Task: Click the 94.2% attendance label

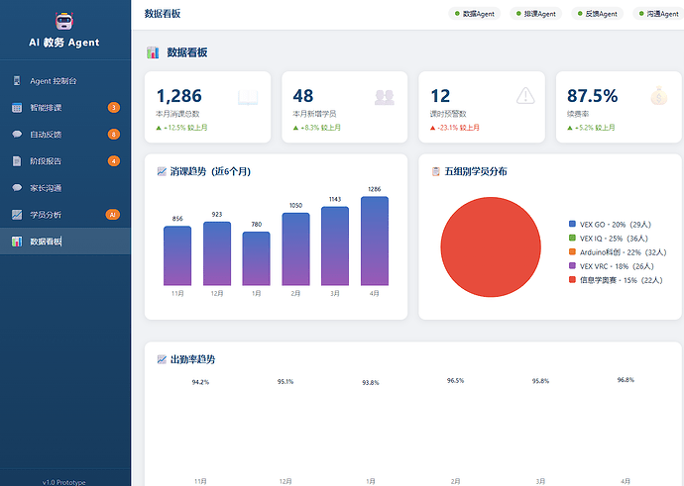Action: [x=200, y=382]
